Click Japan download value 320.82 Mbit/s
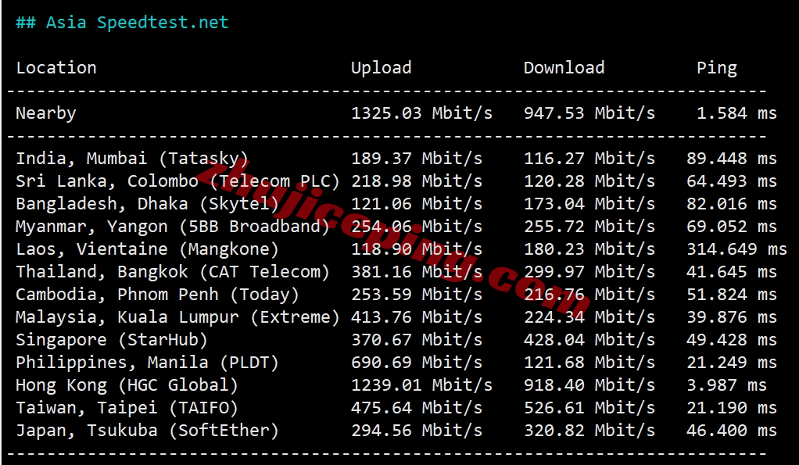This screenshot has width=799, height=465. pos(589,431)
